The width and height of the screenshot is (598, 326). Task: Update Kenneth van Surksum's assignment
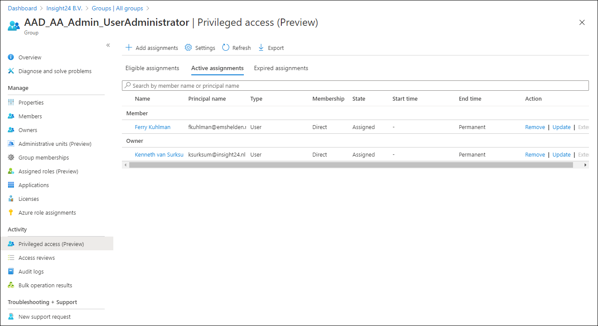click(x=561, y=154)
